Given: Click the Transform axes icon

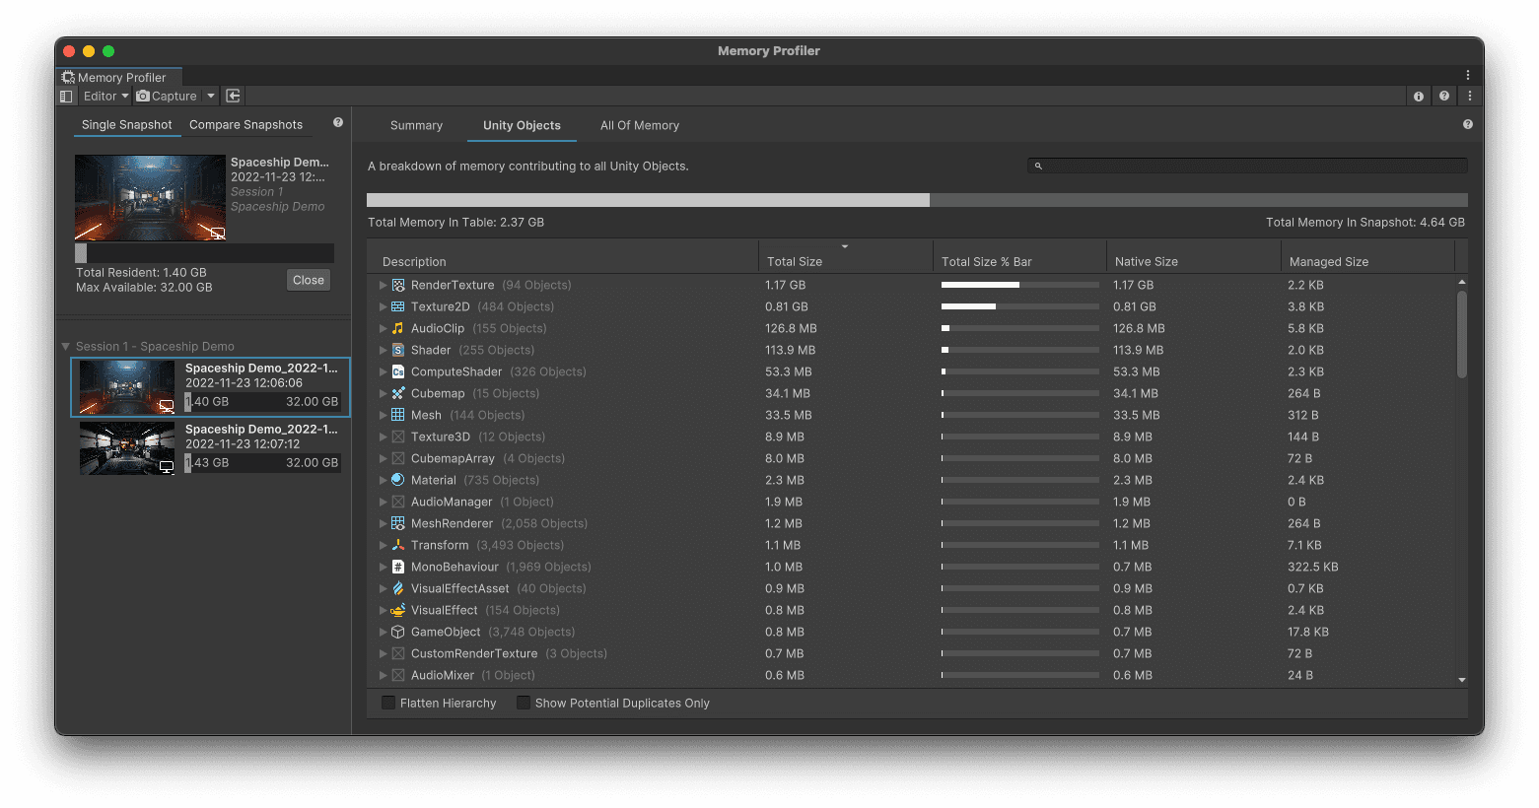Looking at the screenshot, I should pyautogui.click(x=398, y=545).
